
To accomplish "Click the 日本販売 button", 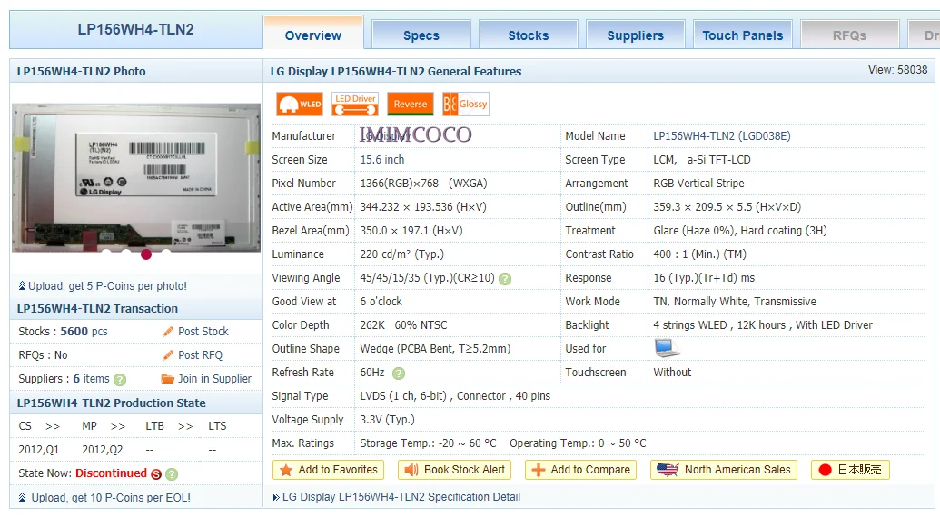I will [x=850, y=470].
